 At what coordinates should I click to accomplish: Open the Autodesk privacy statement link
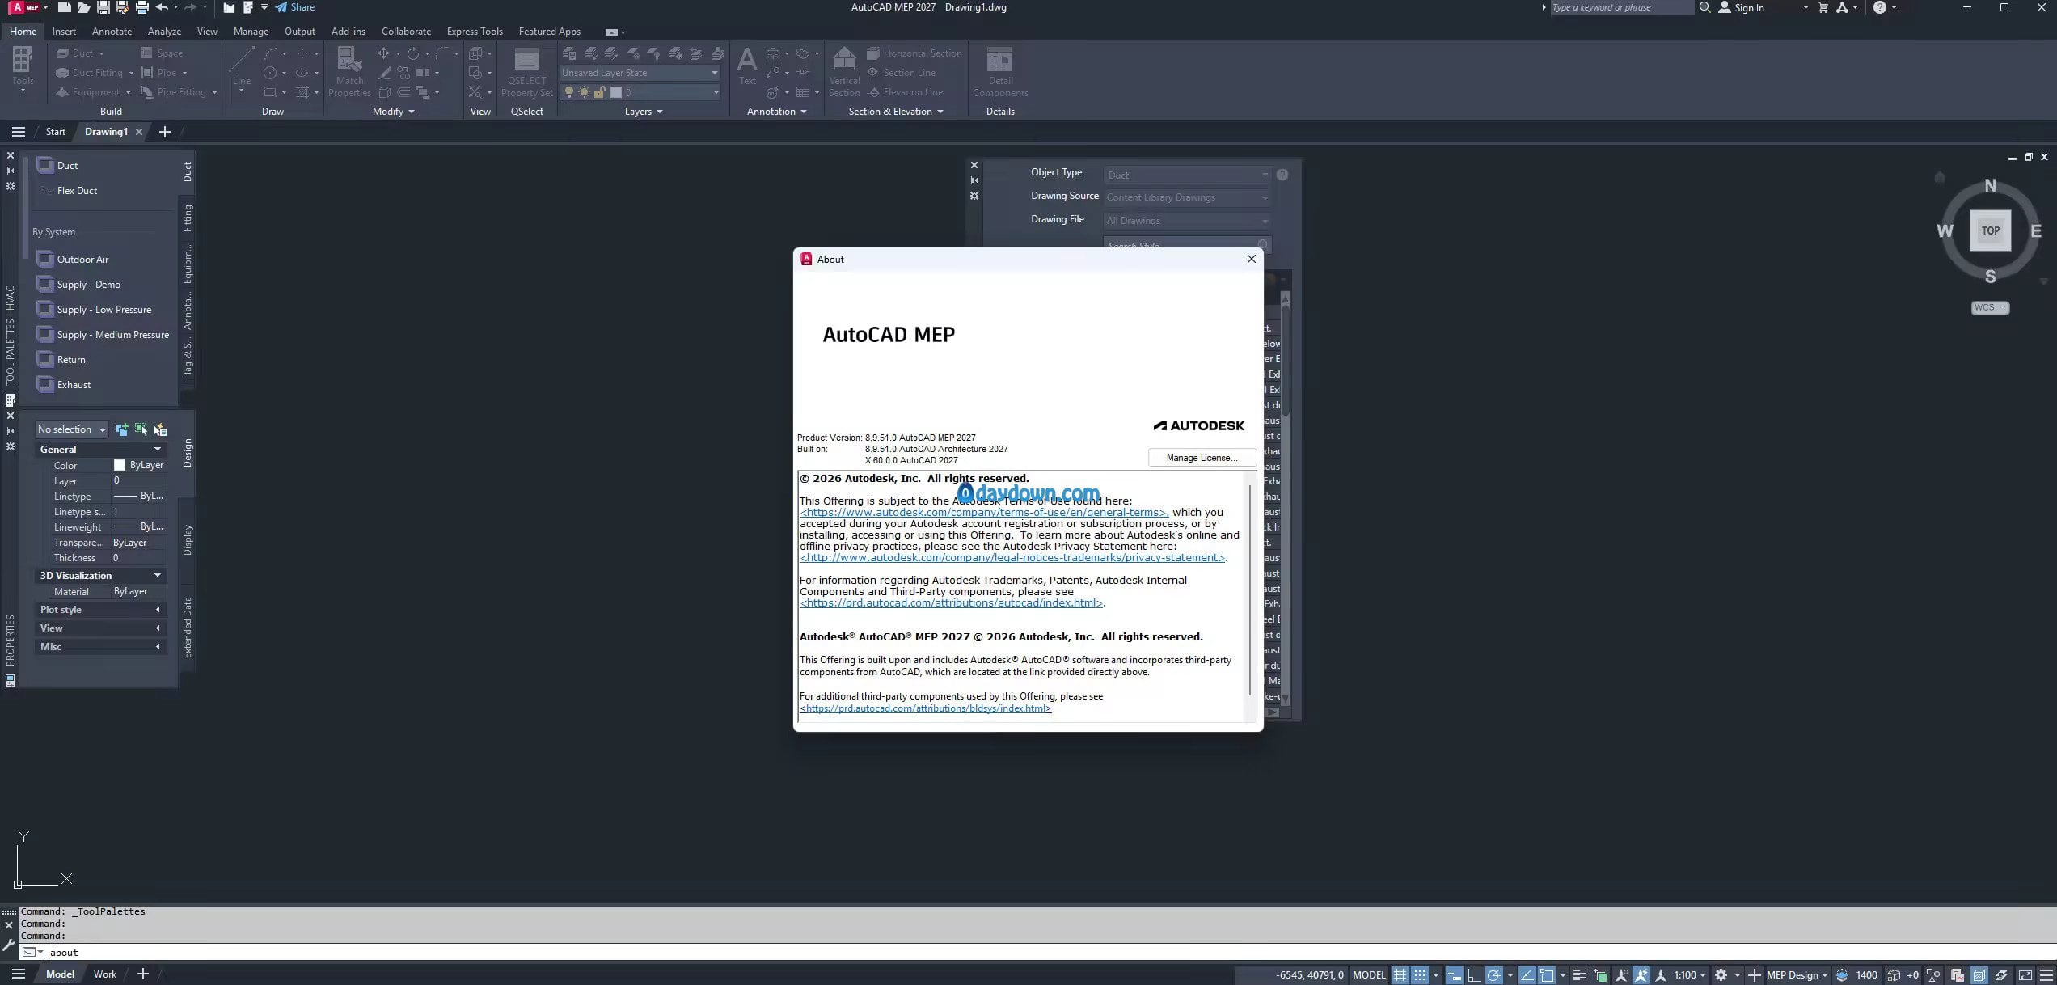point(1012,558)
